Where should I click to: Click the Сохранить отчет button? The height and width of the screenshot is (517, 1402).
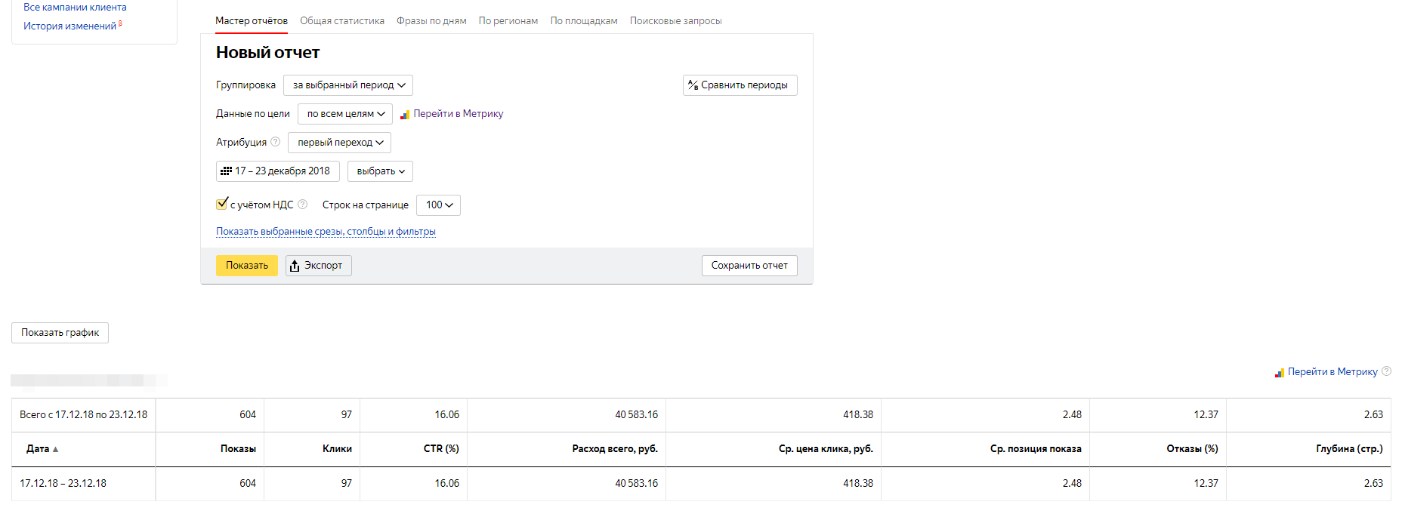coord(749,266)
